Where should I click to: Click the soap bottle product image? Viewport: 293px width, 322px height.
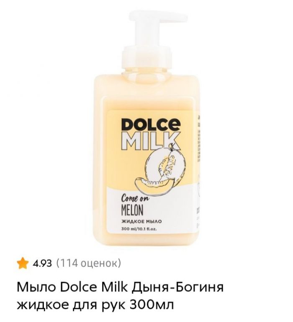pyautogui.click(x=146, y=128)
